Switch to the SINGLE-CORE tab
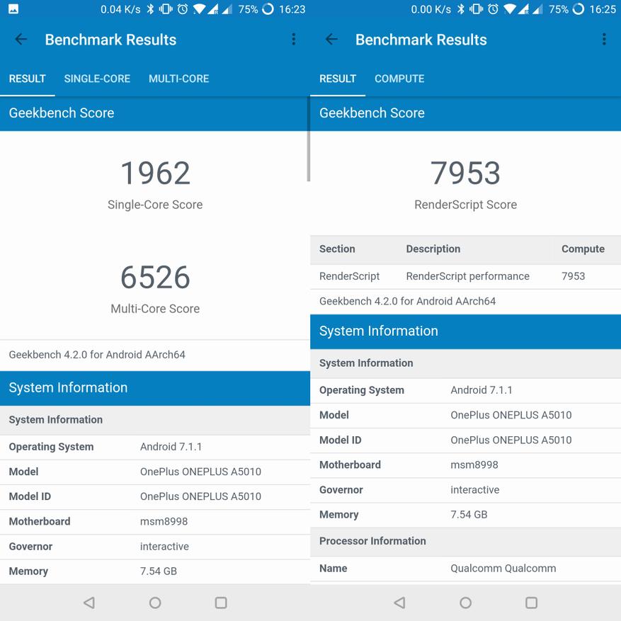This screenshot has height=621, width=621. tap(97, 79)
